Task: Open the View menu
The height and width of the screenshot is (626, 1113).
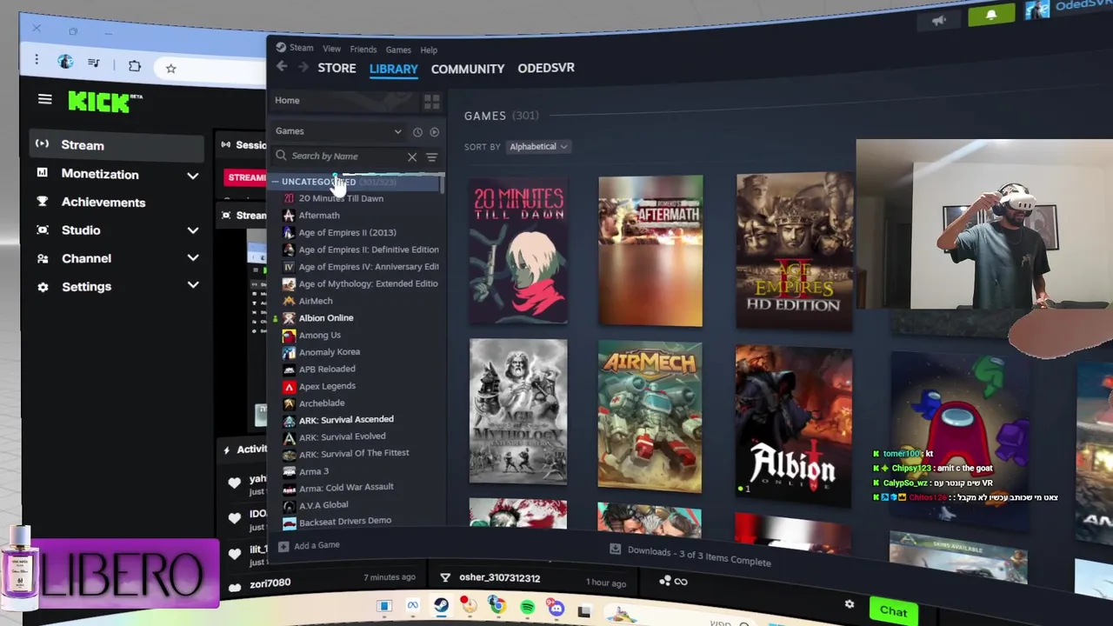Action: pyautogui.click(x=332, y=49)
